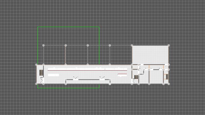205x115 pixels.
Task: Select the far-left outer corner node at the hall's top
Action: click(x=36, y=64)
